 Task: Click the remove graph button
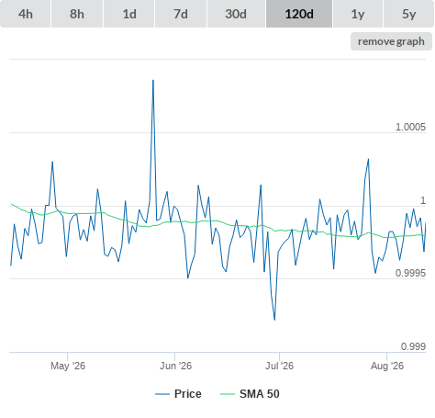coord(391,41)
